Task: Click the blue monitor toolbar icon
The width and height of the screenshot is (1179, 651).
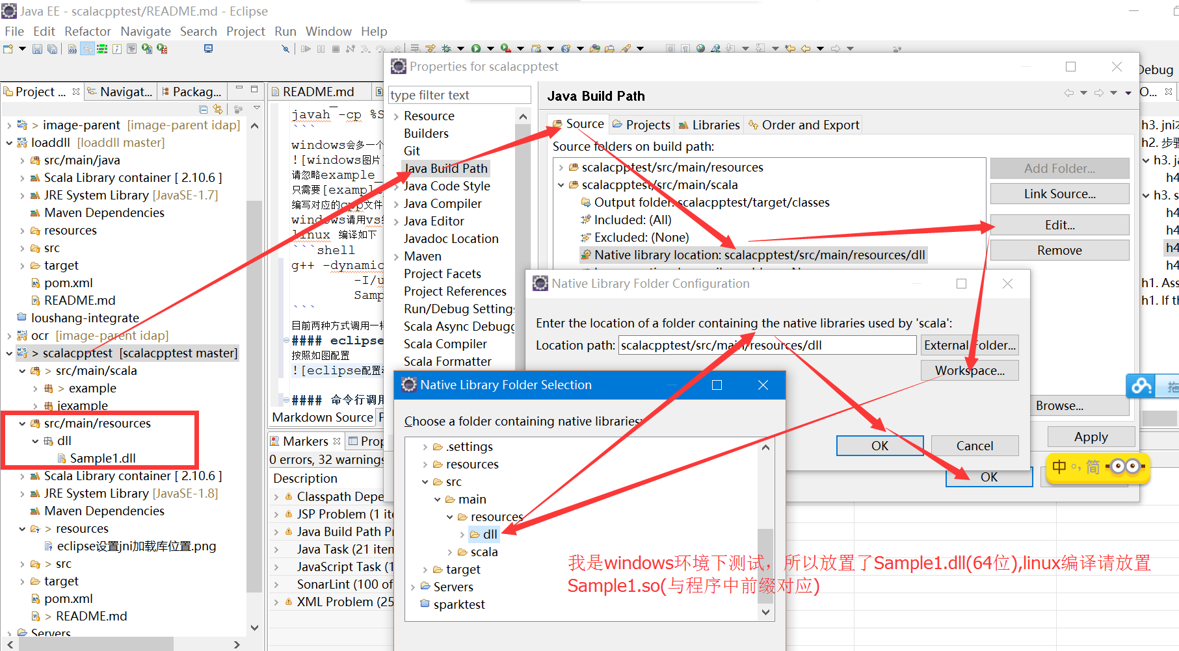Action: [208, 48]
